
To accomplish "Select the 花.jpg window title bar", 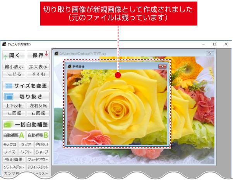I will click(134, 53).
